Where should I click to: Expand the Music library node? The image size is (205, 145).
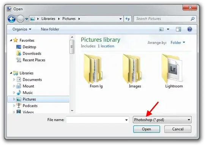[x=14, y=93]
